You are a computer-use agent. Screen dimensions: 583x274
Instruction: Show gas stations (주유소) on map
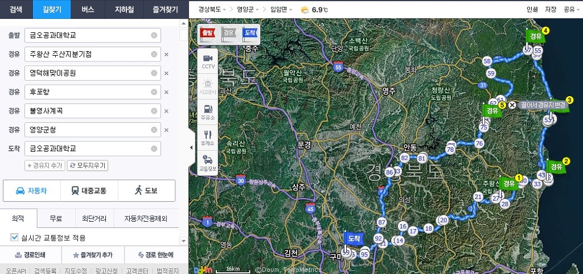click(207, 113)
